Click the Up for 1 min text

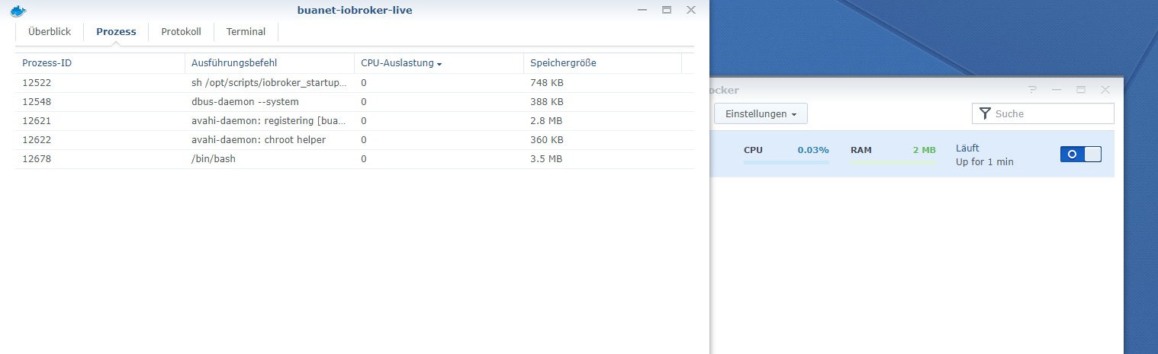click(x=985, y=162)
